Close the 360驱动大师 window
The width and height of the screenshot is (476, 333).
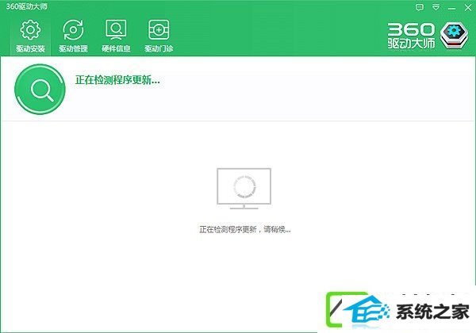(x=468, y=8)
